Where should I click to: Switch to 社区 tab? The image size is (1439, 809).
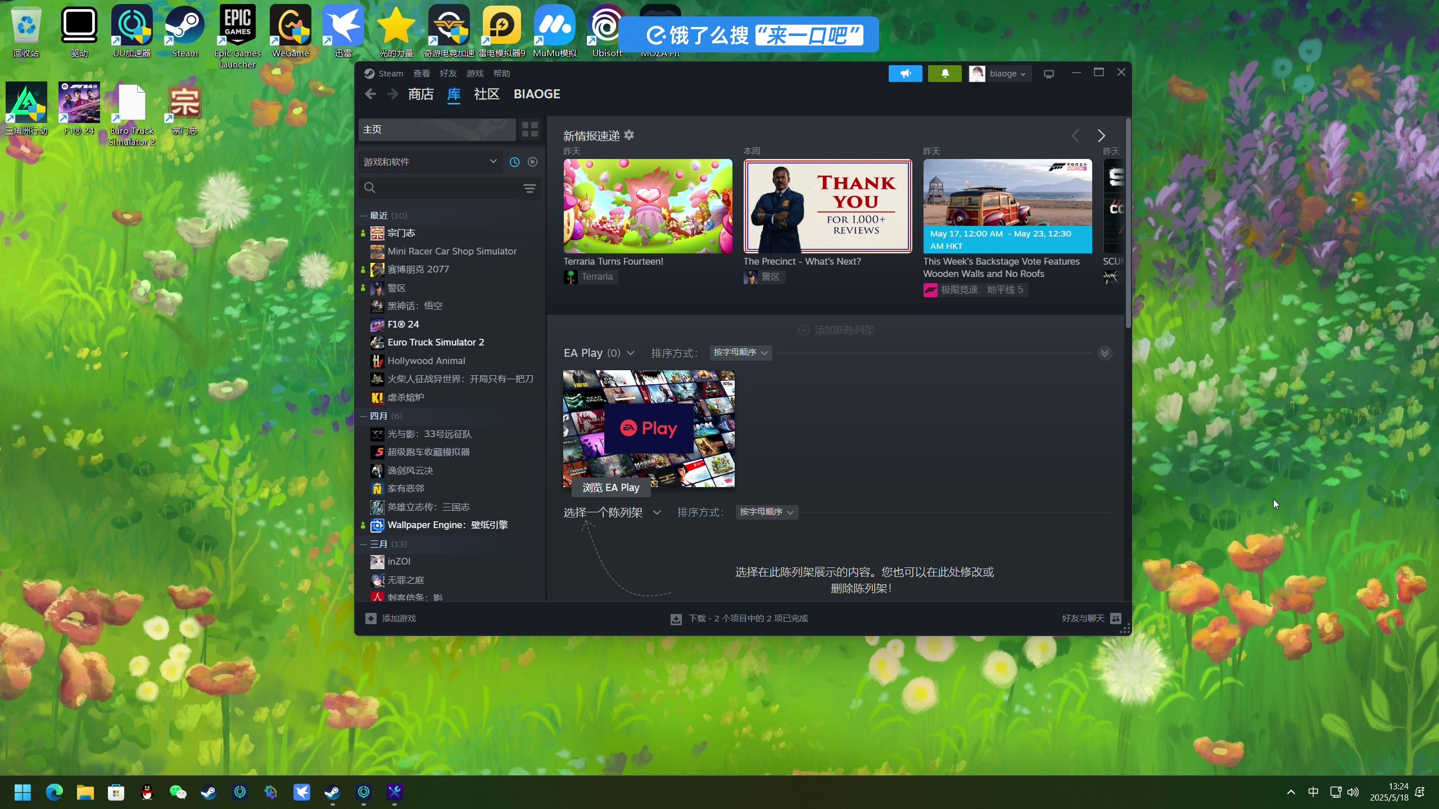(487, 94)
